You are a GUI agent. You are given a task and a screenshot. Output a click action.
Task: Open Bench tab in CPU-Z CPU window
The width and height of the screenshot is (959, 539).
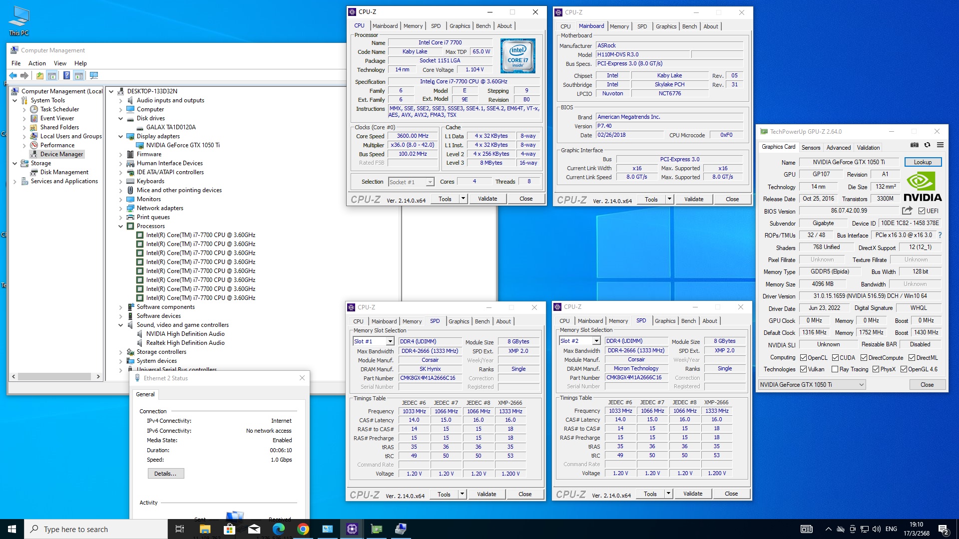(483, 26)
